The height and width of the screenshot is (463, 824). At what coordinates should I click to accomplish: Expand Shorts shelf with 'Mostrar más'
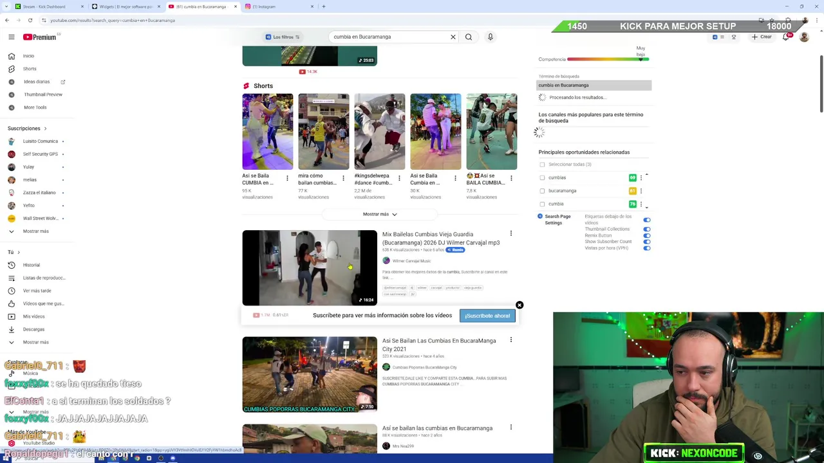point(380,214)
